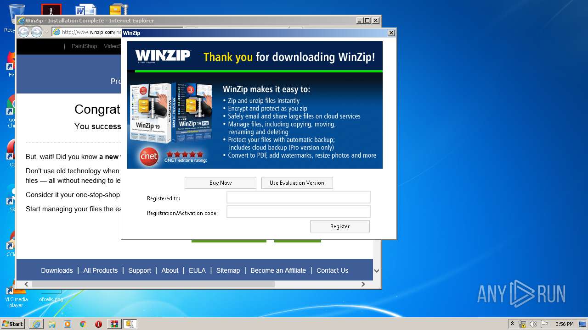Open the network tray icon
Viewport: 588px width, 330px height.
(522, 324)
